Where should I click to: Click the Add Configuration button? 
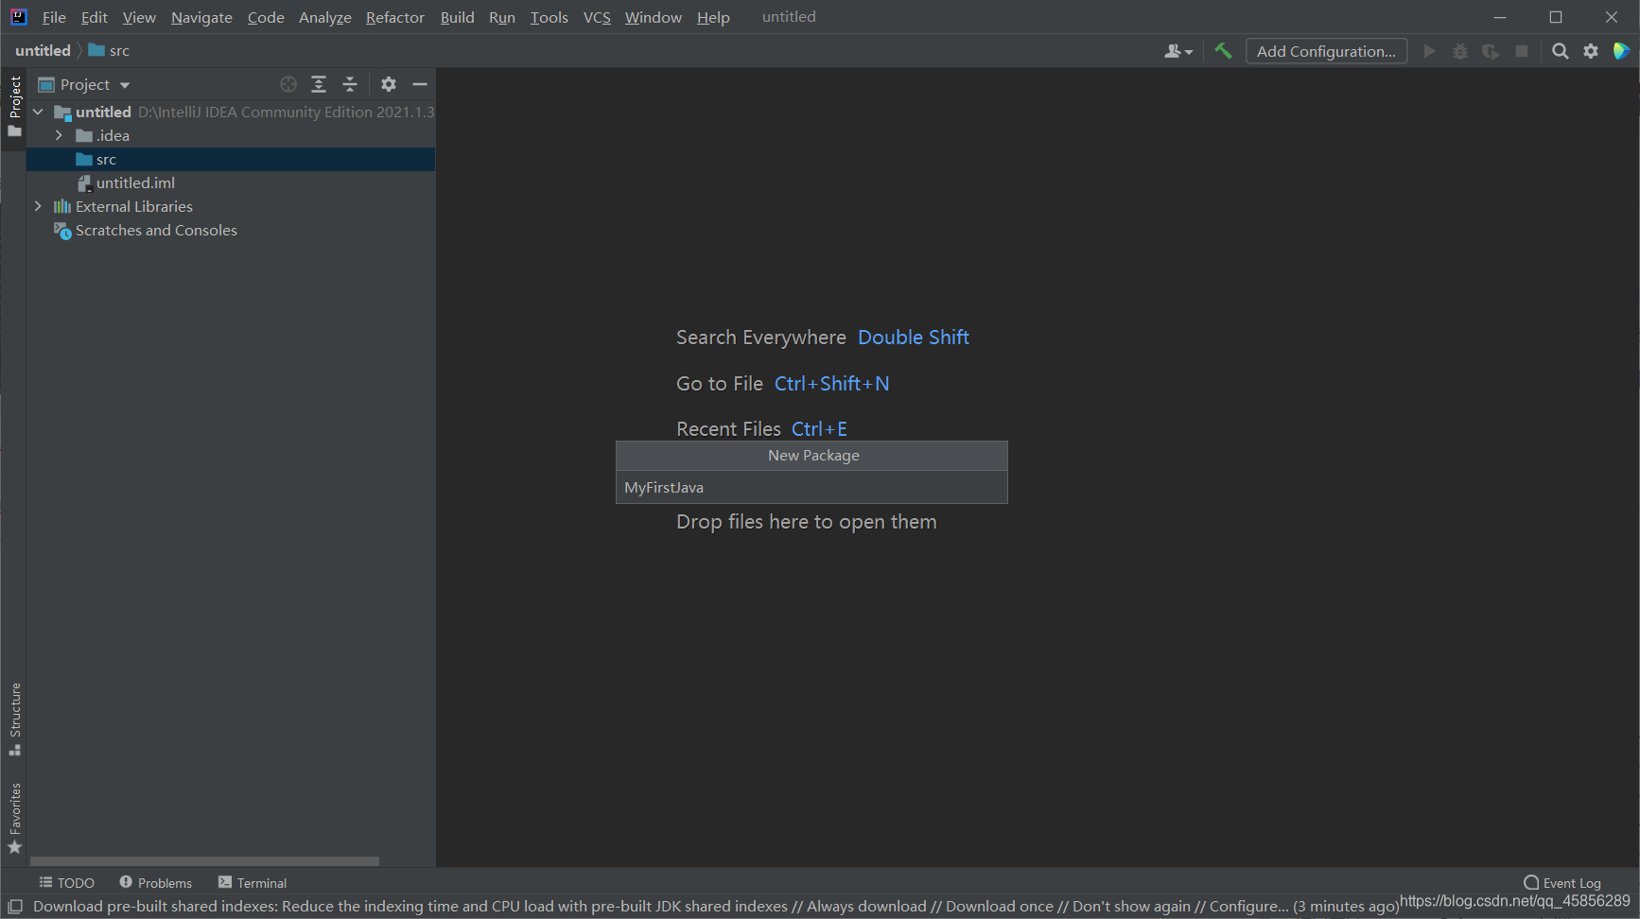click(x=1326, y=51)
